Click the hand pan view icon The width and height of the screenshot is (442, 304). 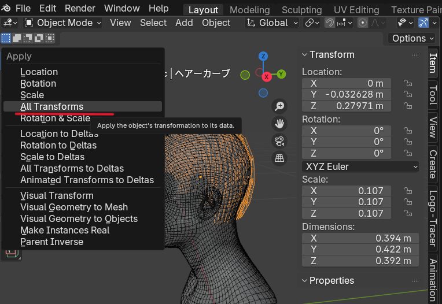point(279,124)
